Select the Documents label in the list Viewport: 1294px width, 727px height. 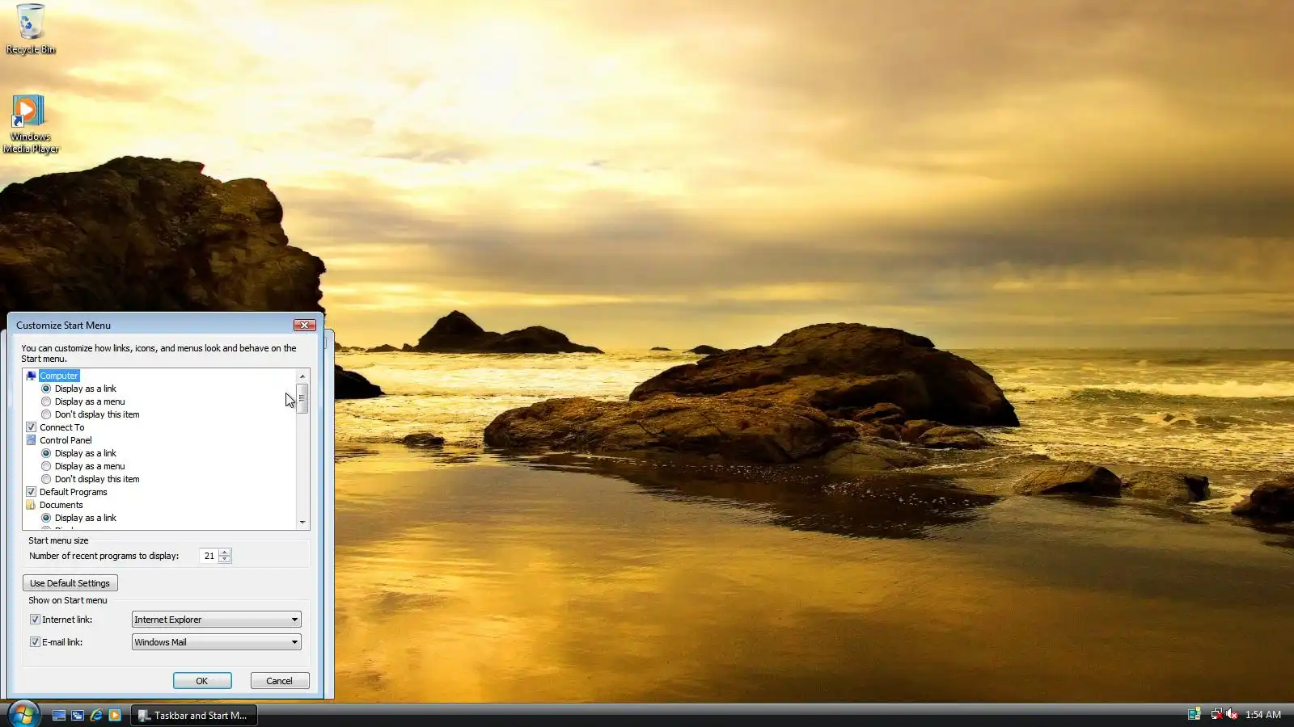point(61,505)
